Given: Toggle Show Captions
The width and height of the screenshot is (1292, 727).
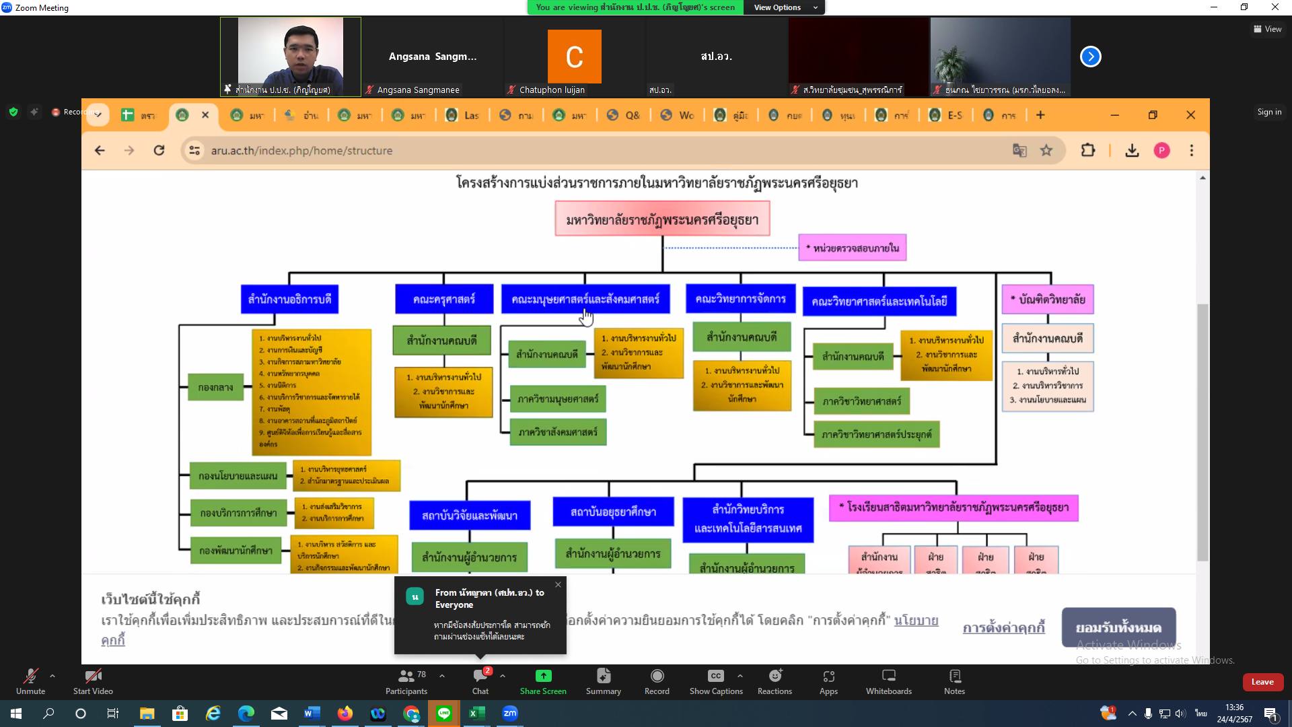Looking at the screenshot, I should (x=716, y=681).
